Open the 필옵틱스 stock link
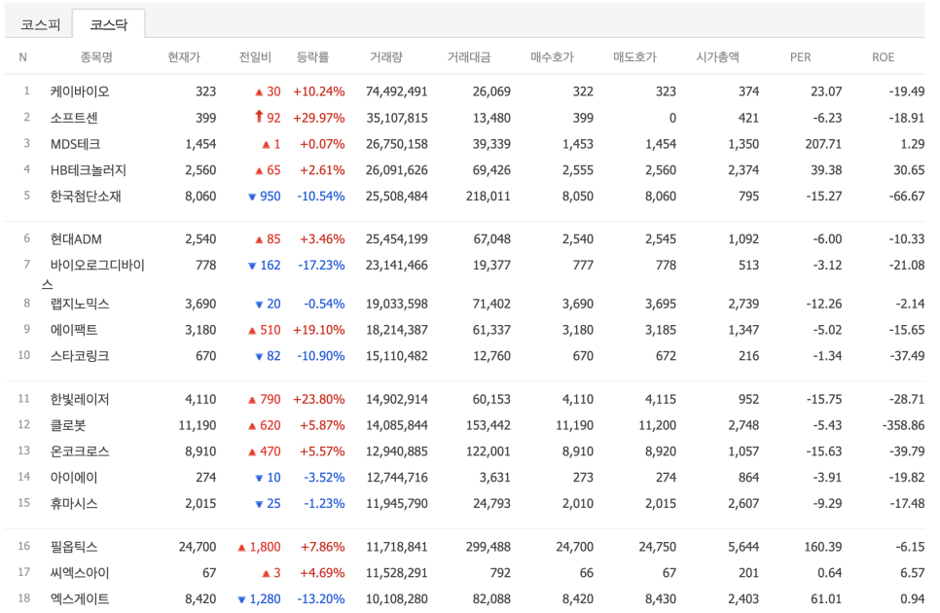This screenshot has height=613, width=940. point(74,547)
